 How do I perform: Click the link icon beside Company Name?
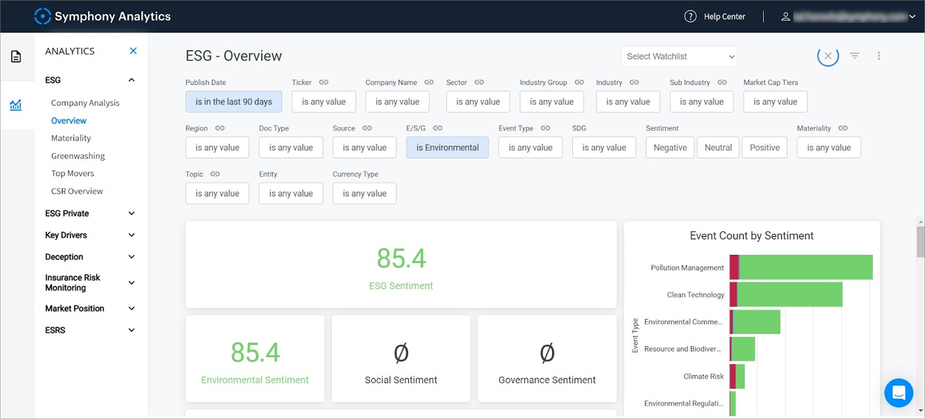click(429, 82)
